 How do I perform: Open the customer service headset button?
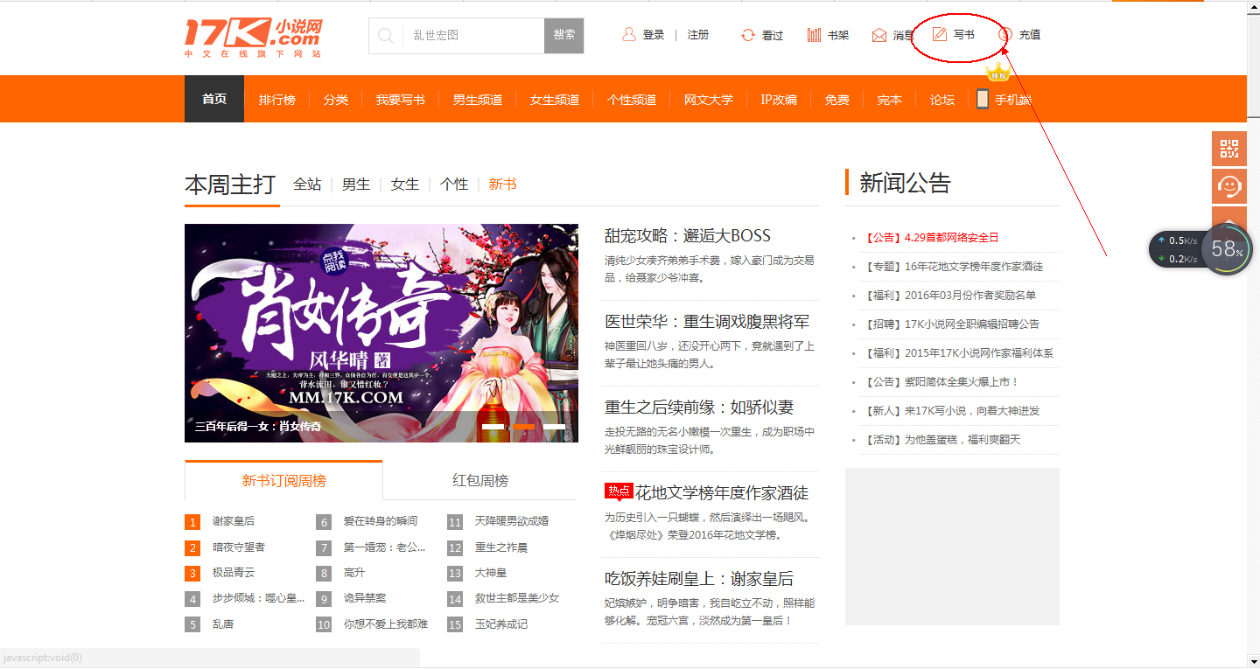[x=1229, y=186]
